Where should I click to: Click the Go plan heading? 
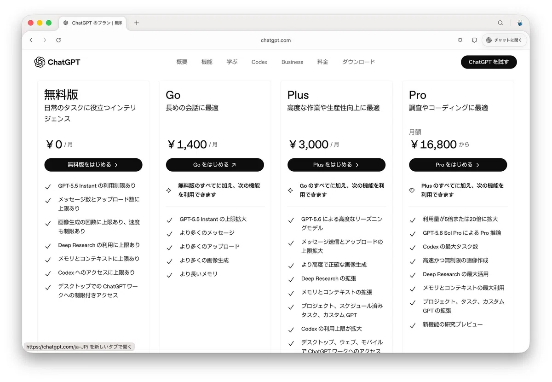(x=173, y=95)
